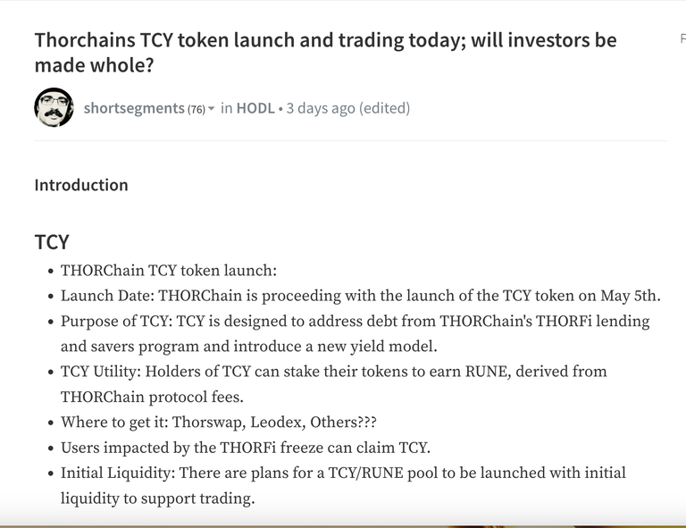Screen dimensions: 686x528
Task: Click the '3 days ago' timestamp
Action: tap(321, 108)
